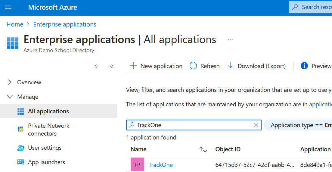Click the Application column header
Viewport: 332px width, 172px height.
coord(316,149)
